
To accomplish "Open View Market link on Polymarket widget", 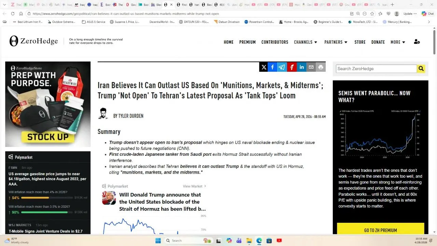I will 195,186.
